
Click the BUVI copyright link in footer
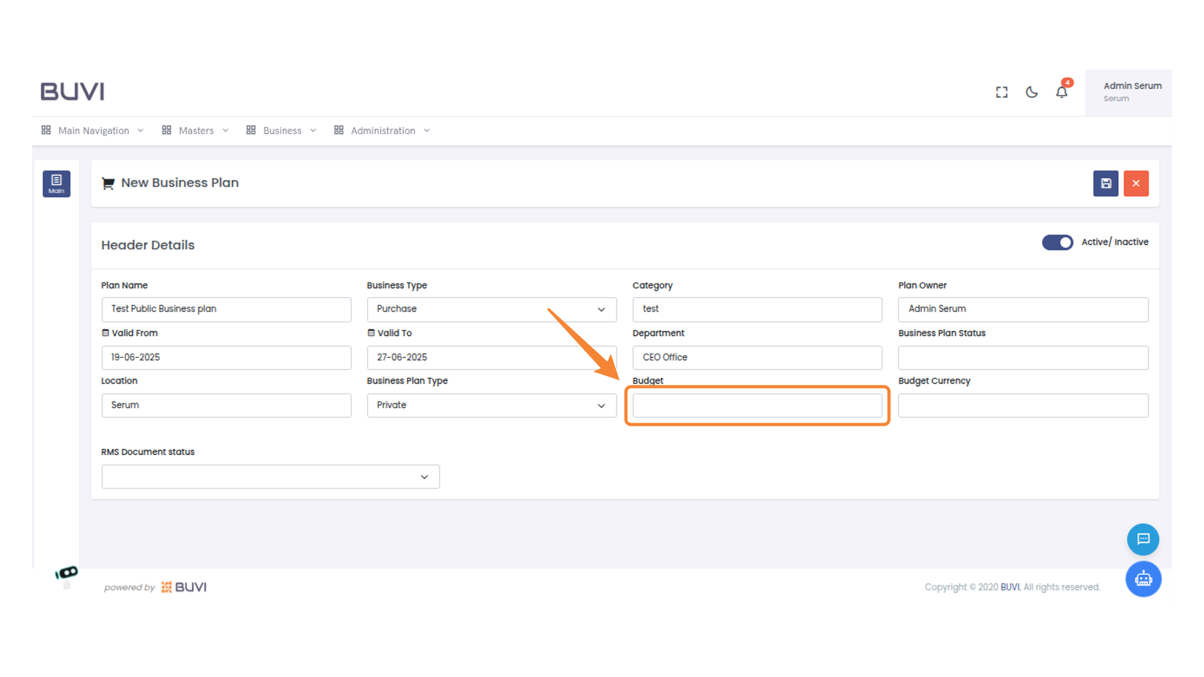click(x=1010, y=587)
